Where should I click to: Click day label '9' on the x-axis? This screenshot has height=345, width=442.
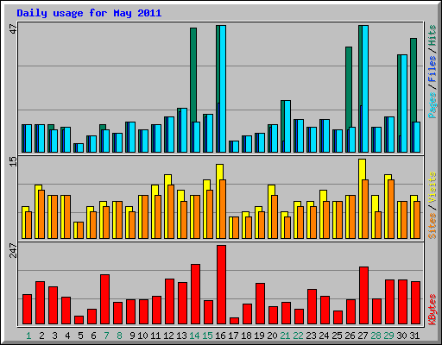point(132,336)
